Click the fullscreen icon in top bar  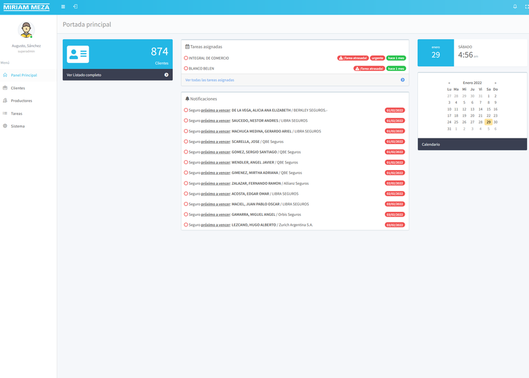coord(526,7)
